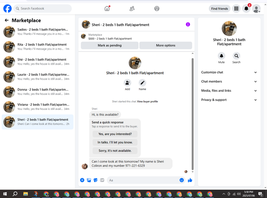Open the Home feed icon
Viewport: 267px width, 198px height.
(x=107, y=9)
